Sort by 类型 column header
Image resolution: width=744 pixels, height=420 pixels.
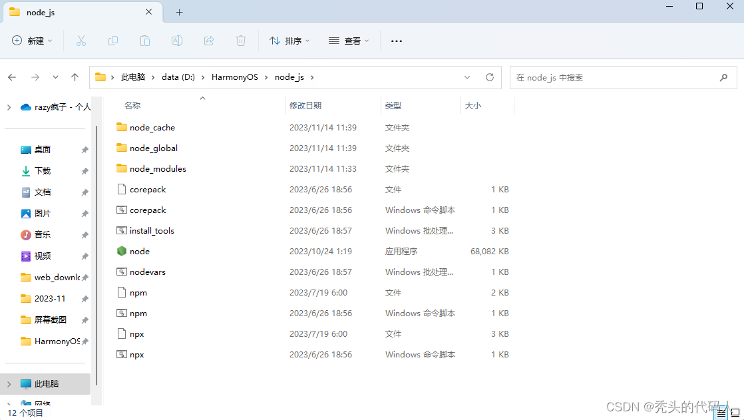tap(393, 105)
